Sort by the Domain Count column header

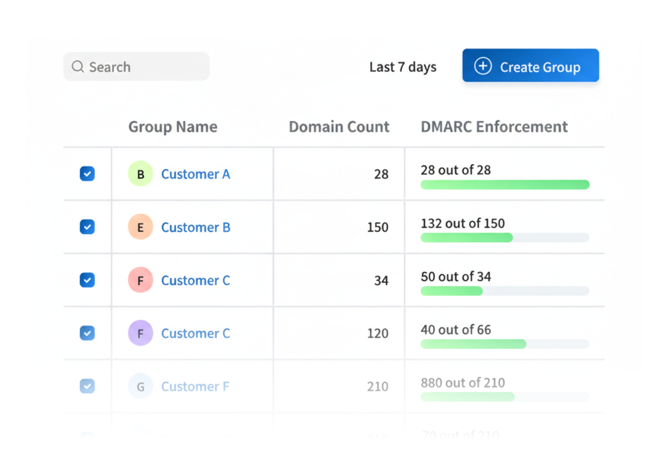pyautogui.click(x=339, y=127)
